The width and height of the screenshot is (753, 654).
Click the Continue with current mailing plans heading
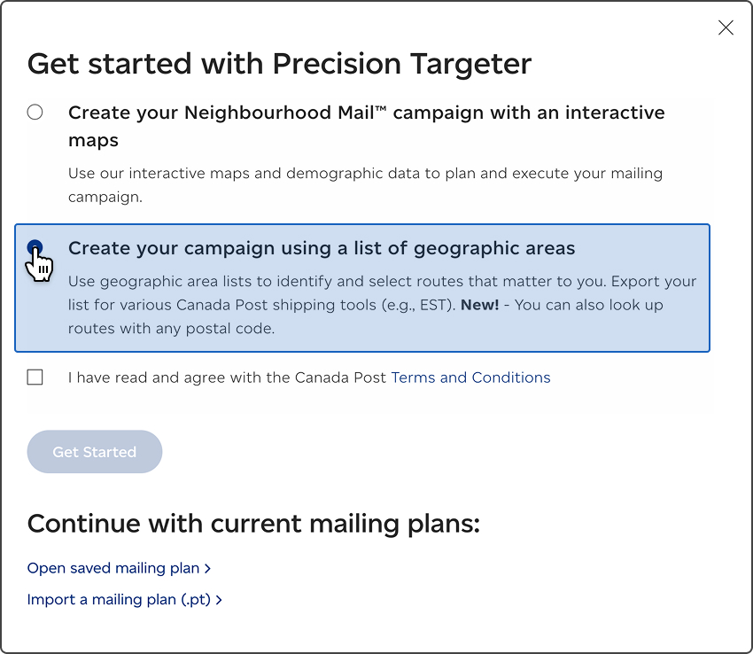point(253,524)
